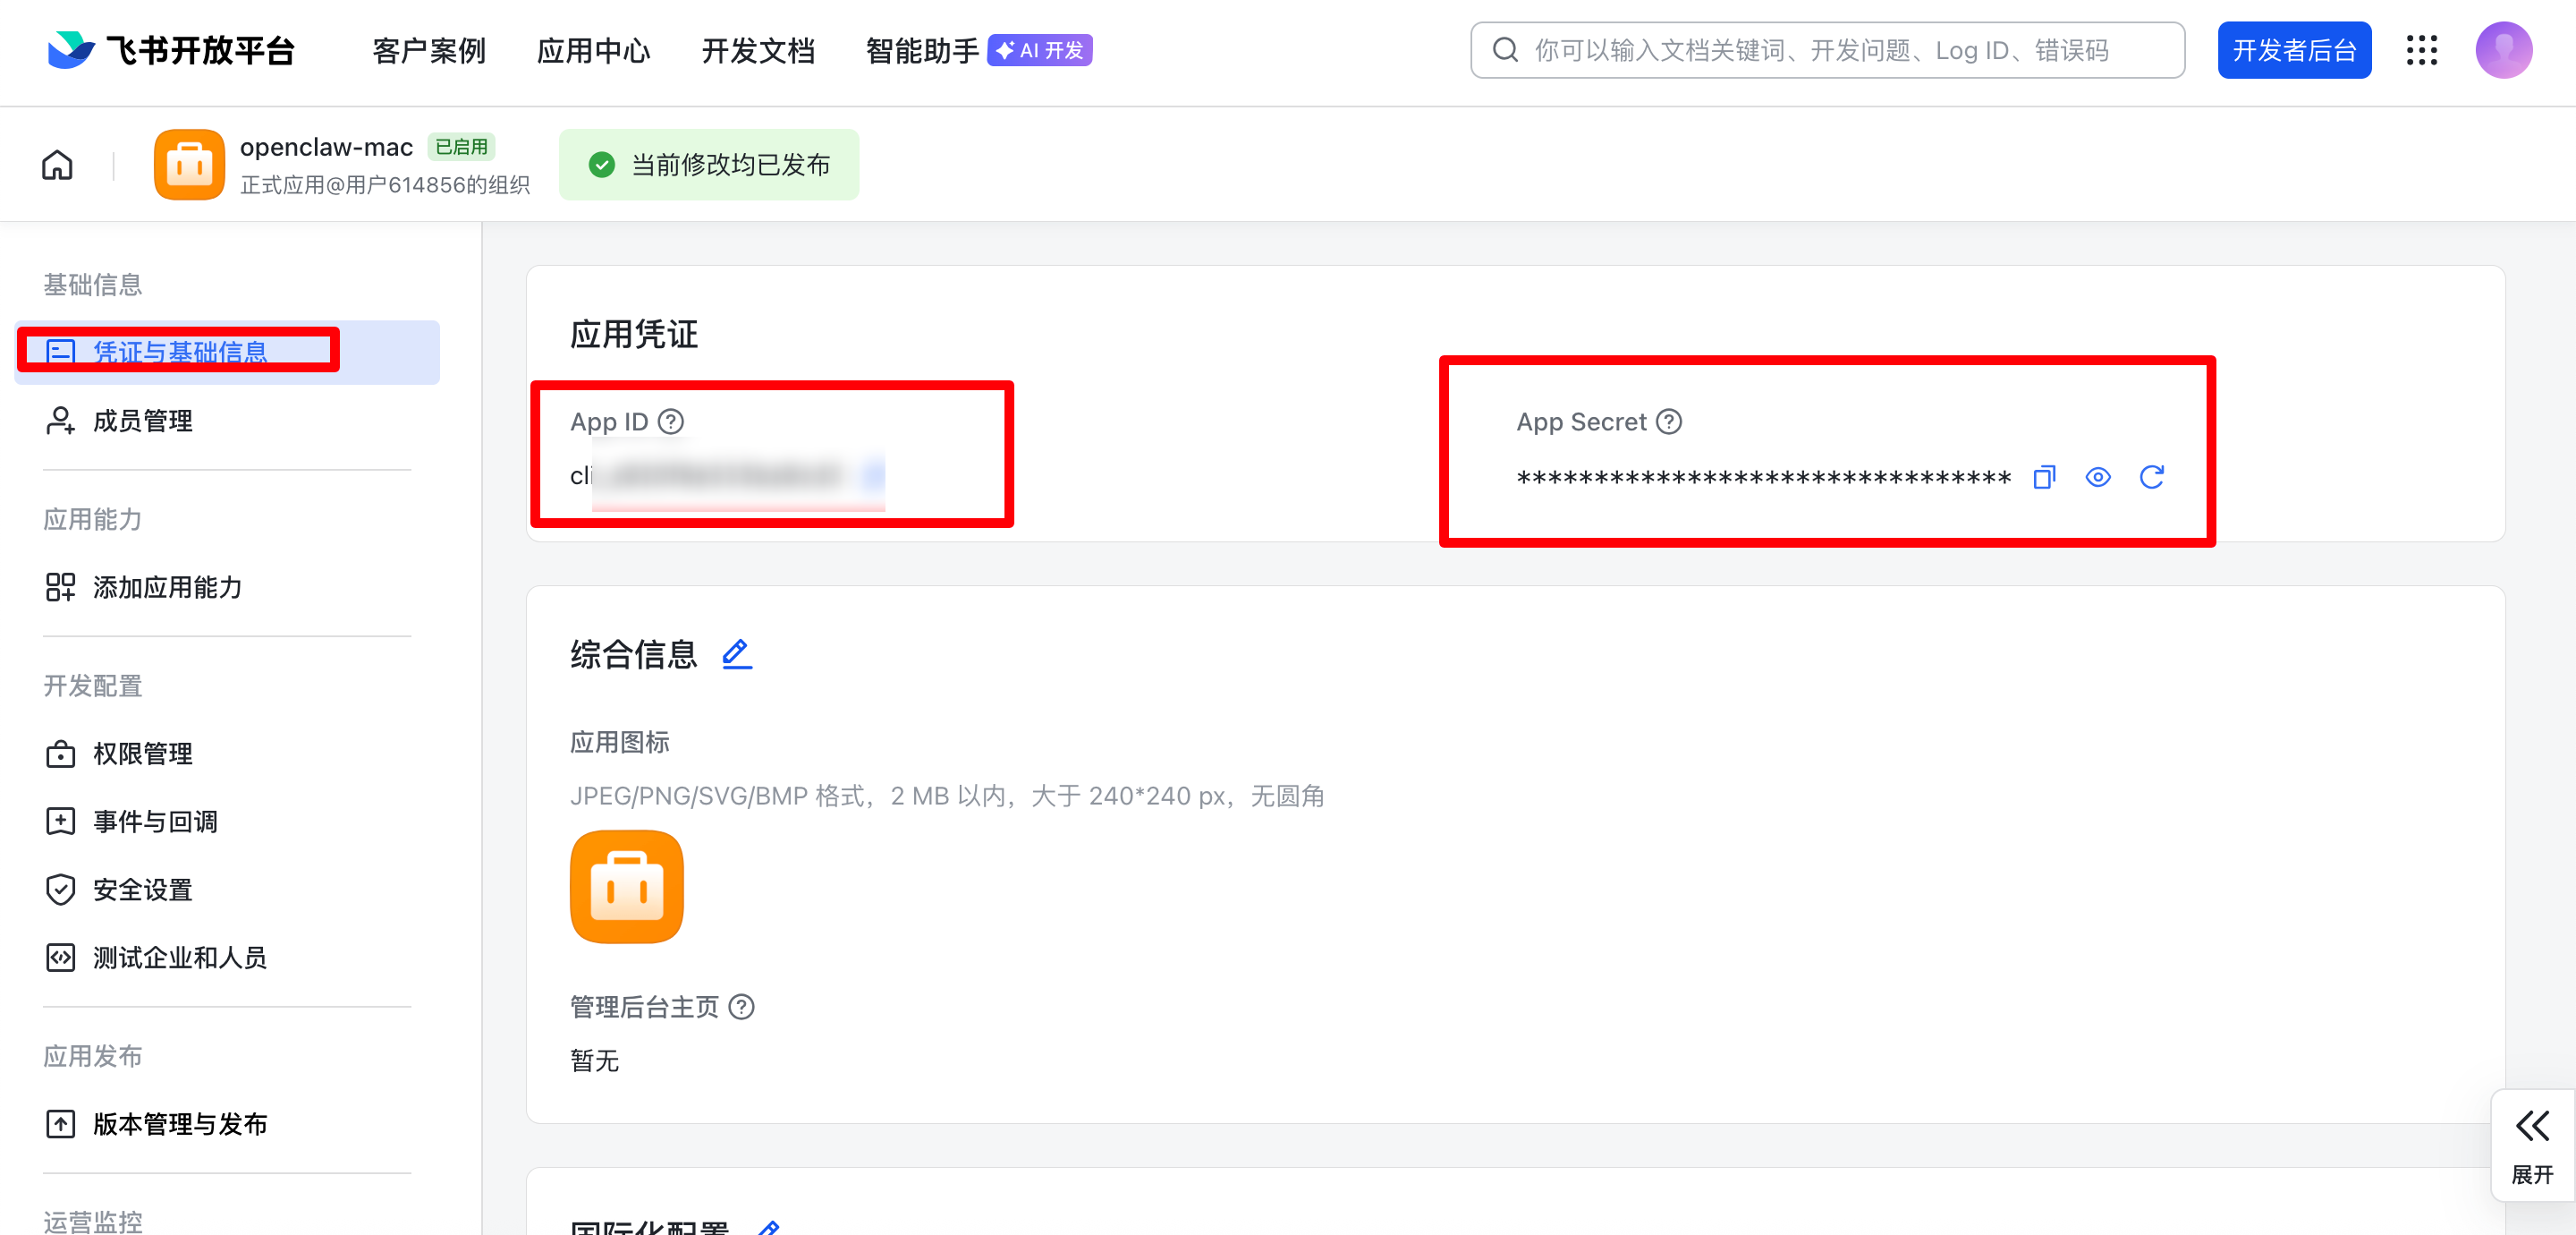
Task: Open the App ID help tooltip
Action: 671,422
